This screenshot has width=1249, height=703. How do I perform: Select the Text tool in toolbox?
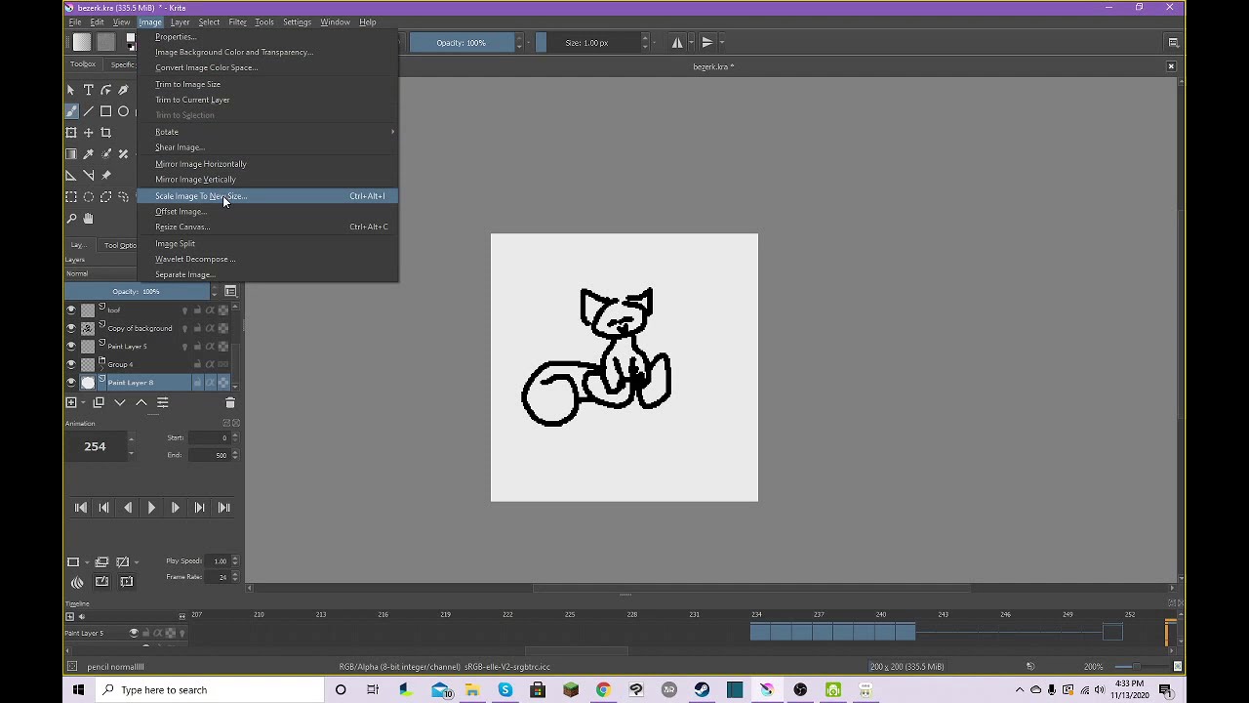click(x=88, y=90)
